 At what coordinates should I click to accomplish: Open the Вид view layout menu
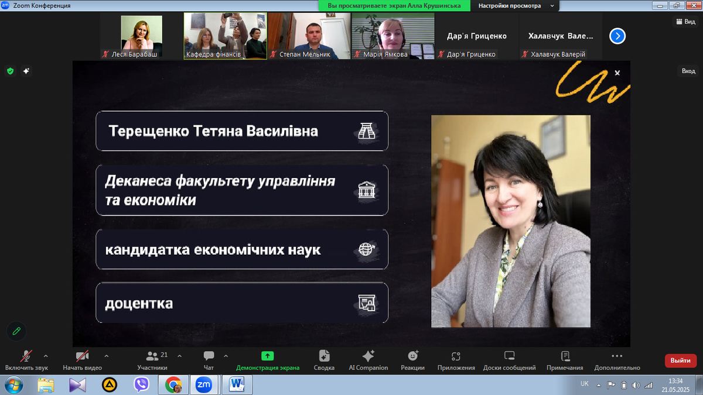point(685,21)
